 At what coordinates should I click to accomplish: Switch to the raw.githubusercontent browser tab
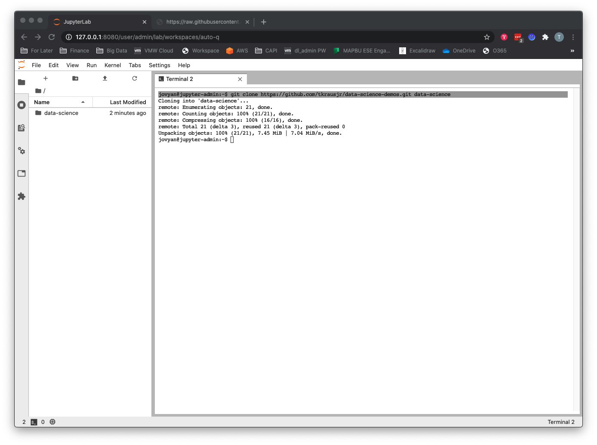pyautogui.click(x=203, y=22)
